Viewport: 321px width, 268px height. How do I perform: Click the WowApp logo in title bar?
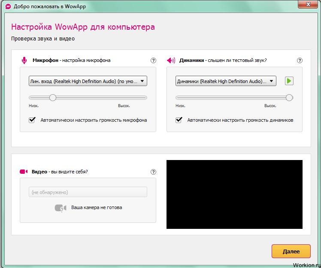8,6
